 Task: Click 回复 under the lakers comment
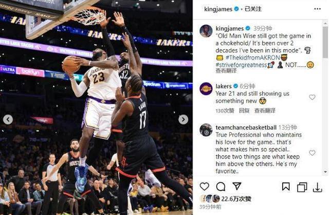pos(244,110)
